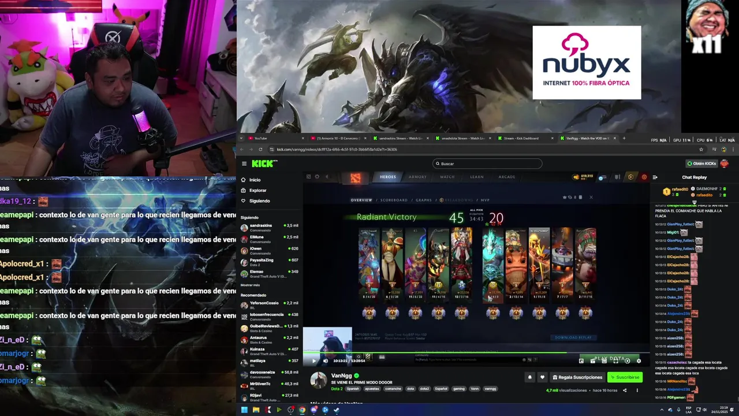
Task: Open the user profile avatar menu
Action: click(724, 164)
